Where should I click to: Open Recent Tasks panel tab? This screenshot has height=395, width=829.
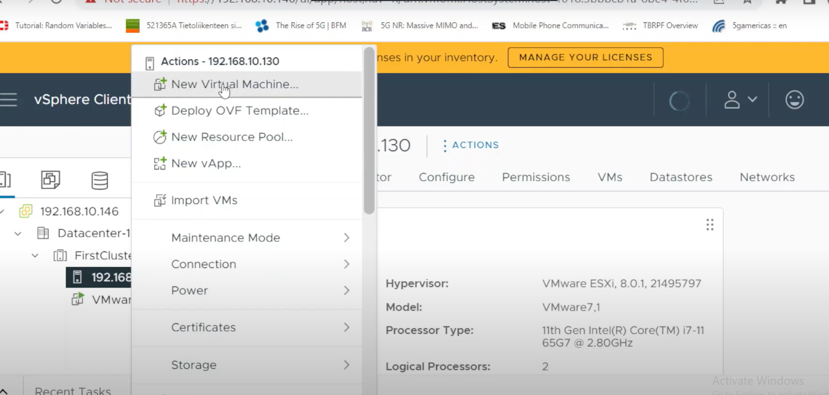point(73,390)
